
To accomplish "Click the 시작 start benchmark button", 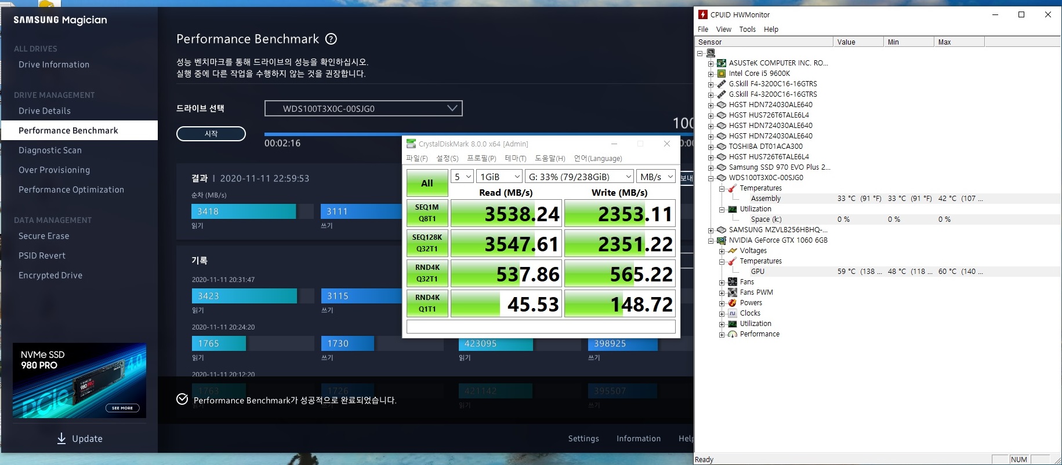I will [211, 134].
